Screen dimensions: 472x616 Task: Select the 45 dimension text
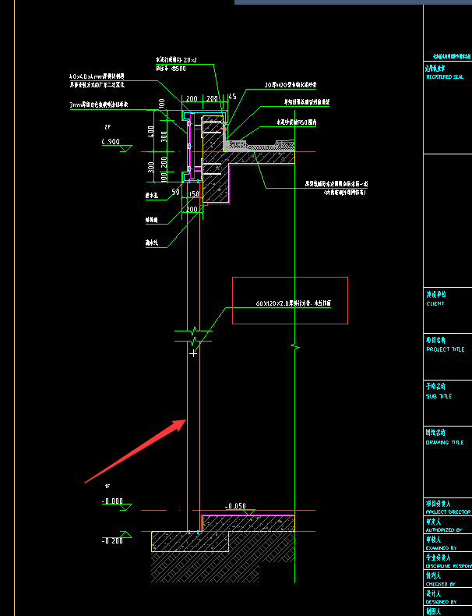click(x=232, y=96)
